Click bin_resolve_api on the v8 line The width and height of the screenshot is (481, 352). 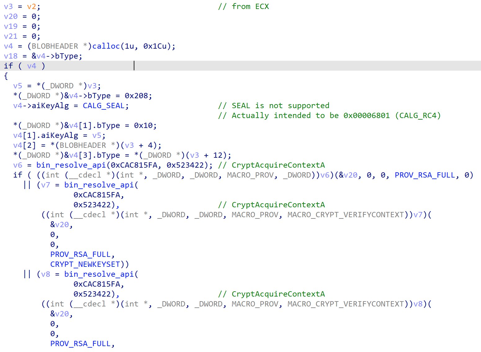coord(99,274)
